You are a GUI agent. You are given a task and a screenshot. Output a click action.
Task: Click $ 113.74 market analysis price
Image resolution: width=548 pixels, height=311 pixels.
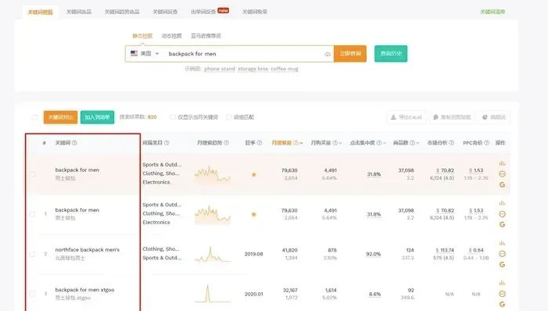[x=445, y=250]
